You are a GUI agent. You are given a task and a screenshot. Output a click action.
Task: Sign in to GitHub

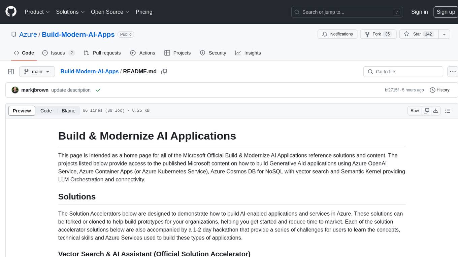pos(419,12)
